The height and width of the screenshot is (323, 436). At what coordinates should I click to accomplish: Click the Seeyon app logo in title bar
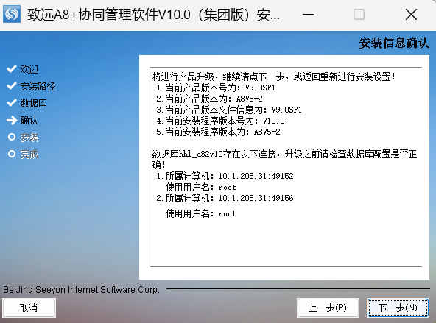(12, 14)
